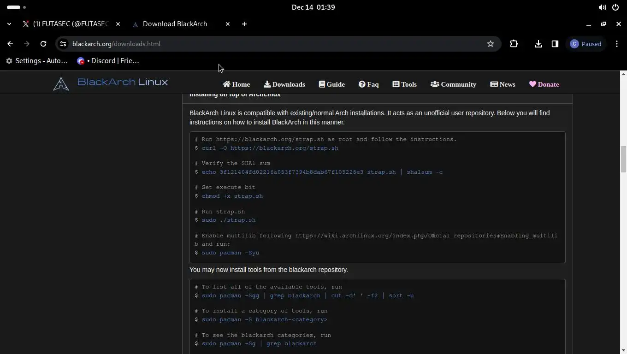The image size is (627, 354).
Task: Click the chmod +x strap.sh command
Action: click(x=232, y=196)
